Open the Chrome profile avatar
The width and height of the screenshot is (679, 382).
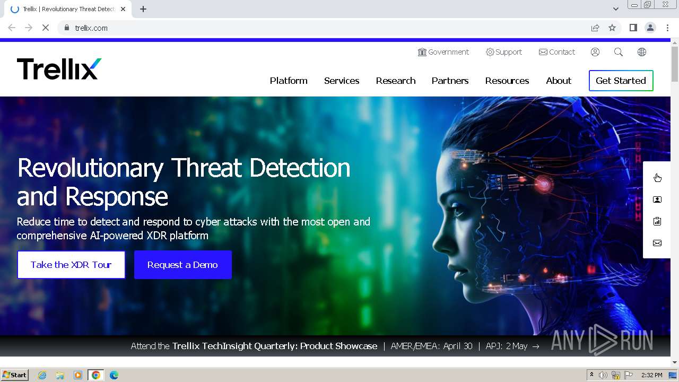click(650, 28)
